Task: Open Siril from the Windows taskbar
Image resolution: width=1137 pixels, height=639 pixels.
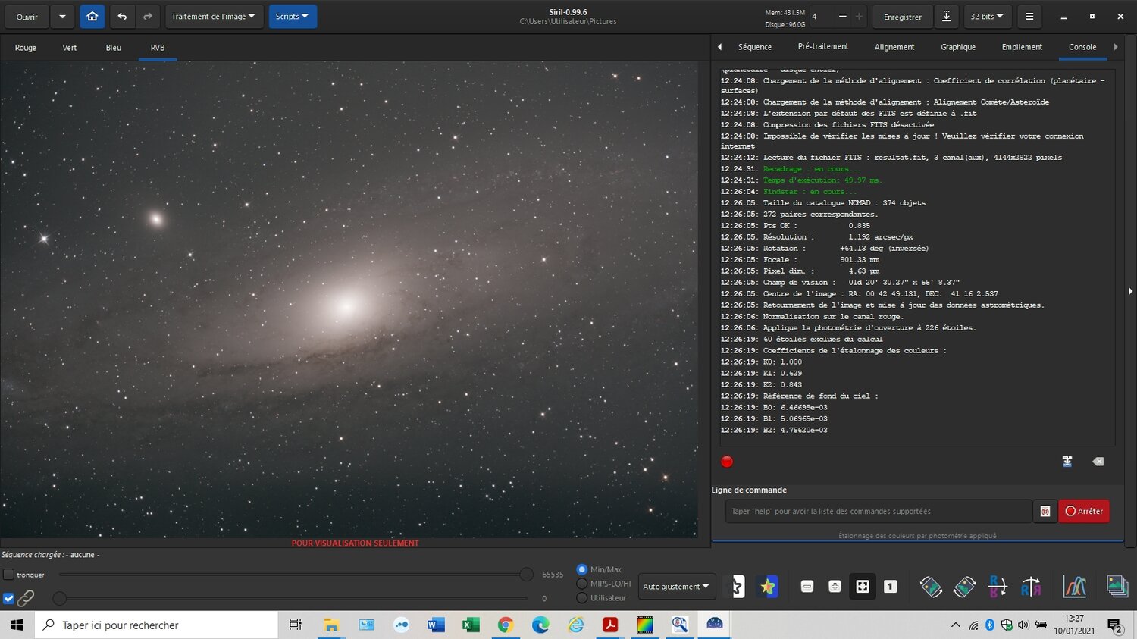Action: pos(714,625)
